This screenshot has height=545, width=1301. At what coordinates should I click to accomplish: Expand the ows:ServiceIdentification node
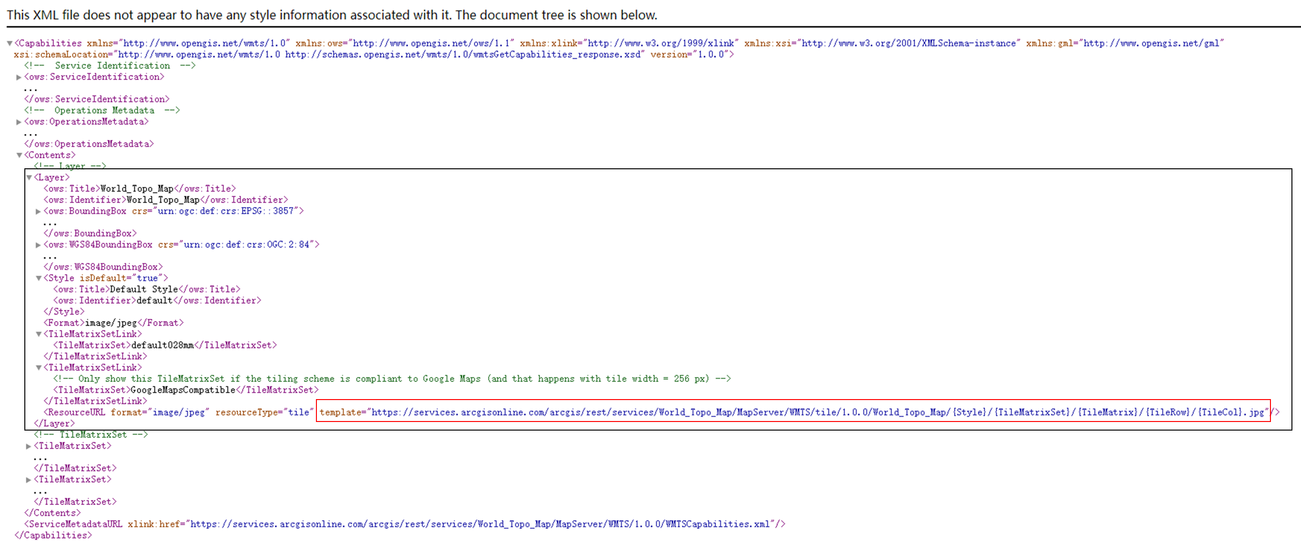point(19,77)
